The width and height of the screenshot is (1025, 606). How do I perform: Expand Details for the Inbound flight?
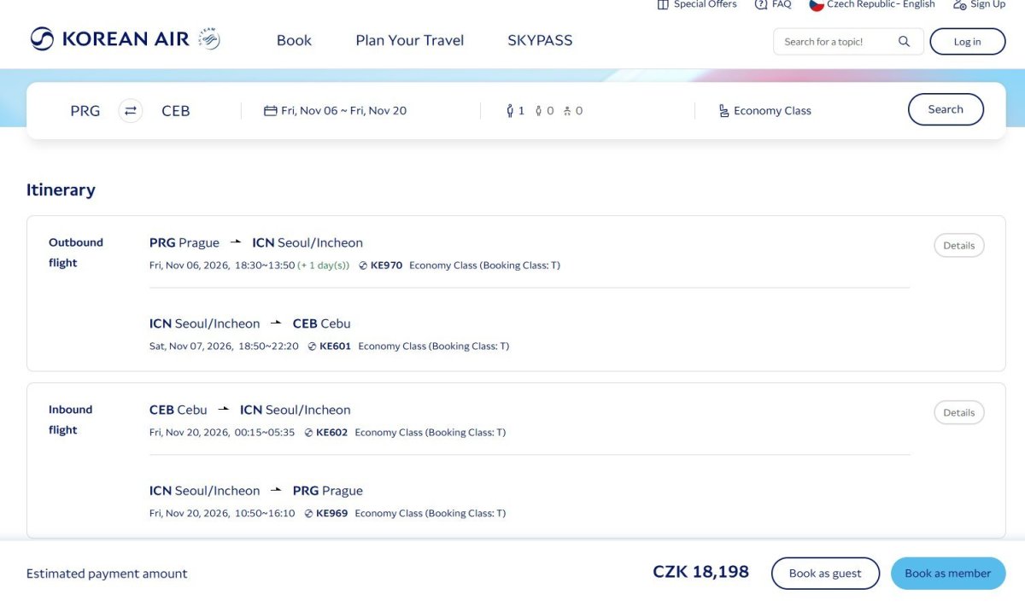(959, 412)
